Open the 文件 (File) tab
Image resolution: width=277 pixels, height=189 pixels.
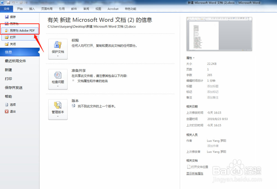click(x=7, y=9)
